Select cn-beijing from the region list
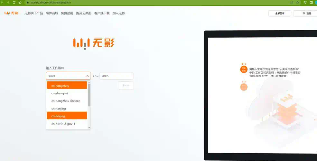This screenshot has width=317, height=161. (67, 116)
